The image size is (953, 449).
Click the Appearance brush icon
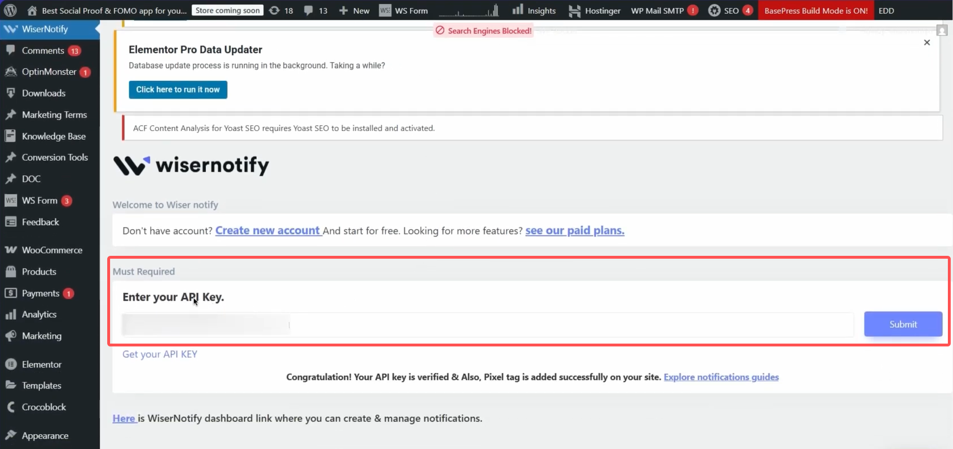pos(10,435)
